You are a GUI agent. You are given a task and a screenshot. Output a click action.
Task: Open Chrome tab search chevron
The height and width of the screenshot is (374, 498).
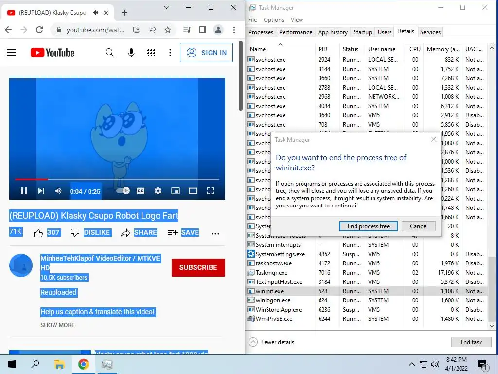(166, 7)
